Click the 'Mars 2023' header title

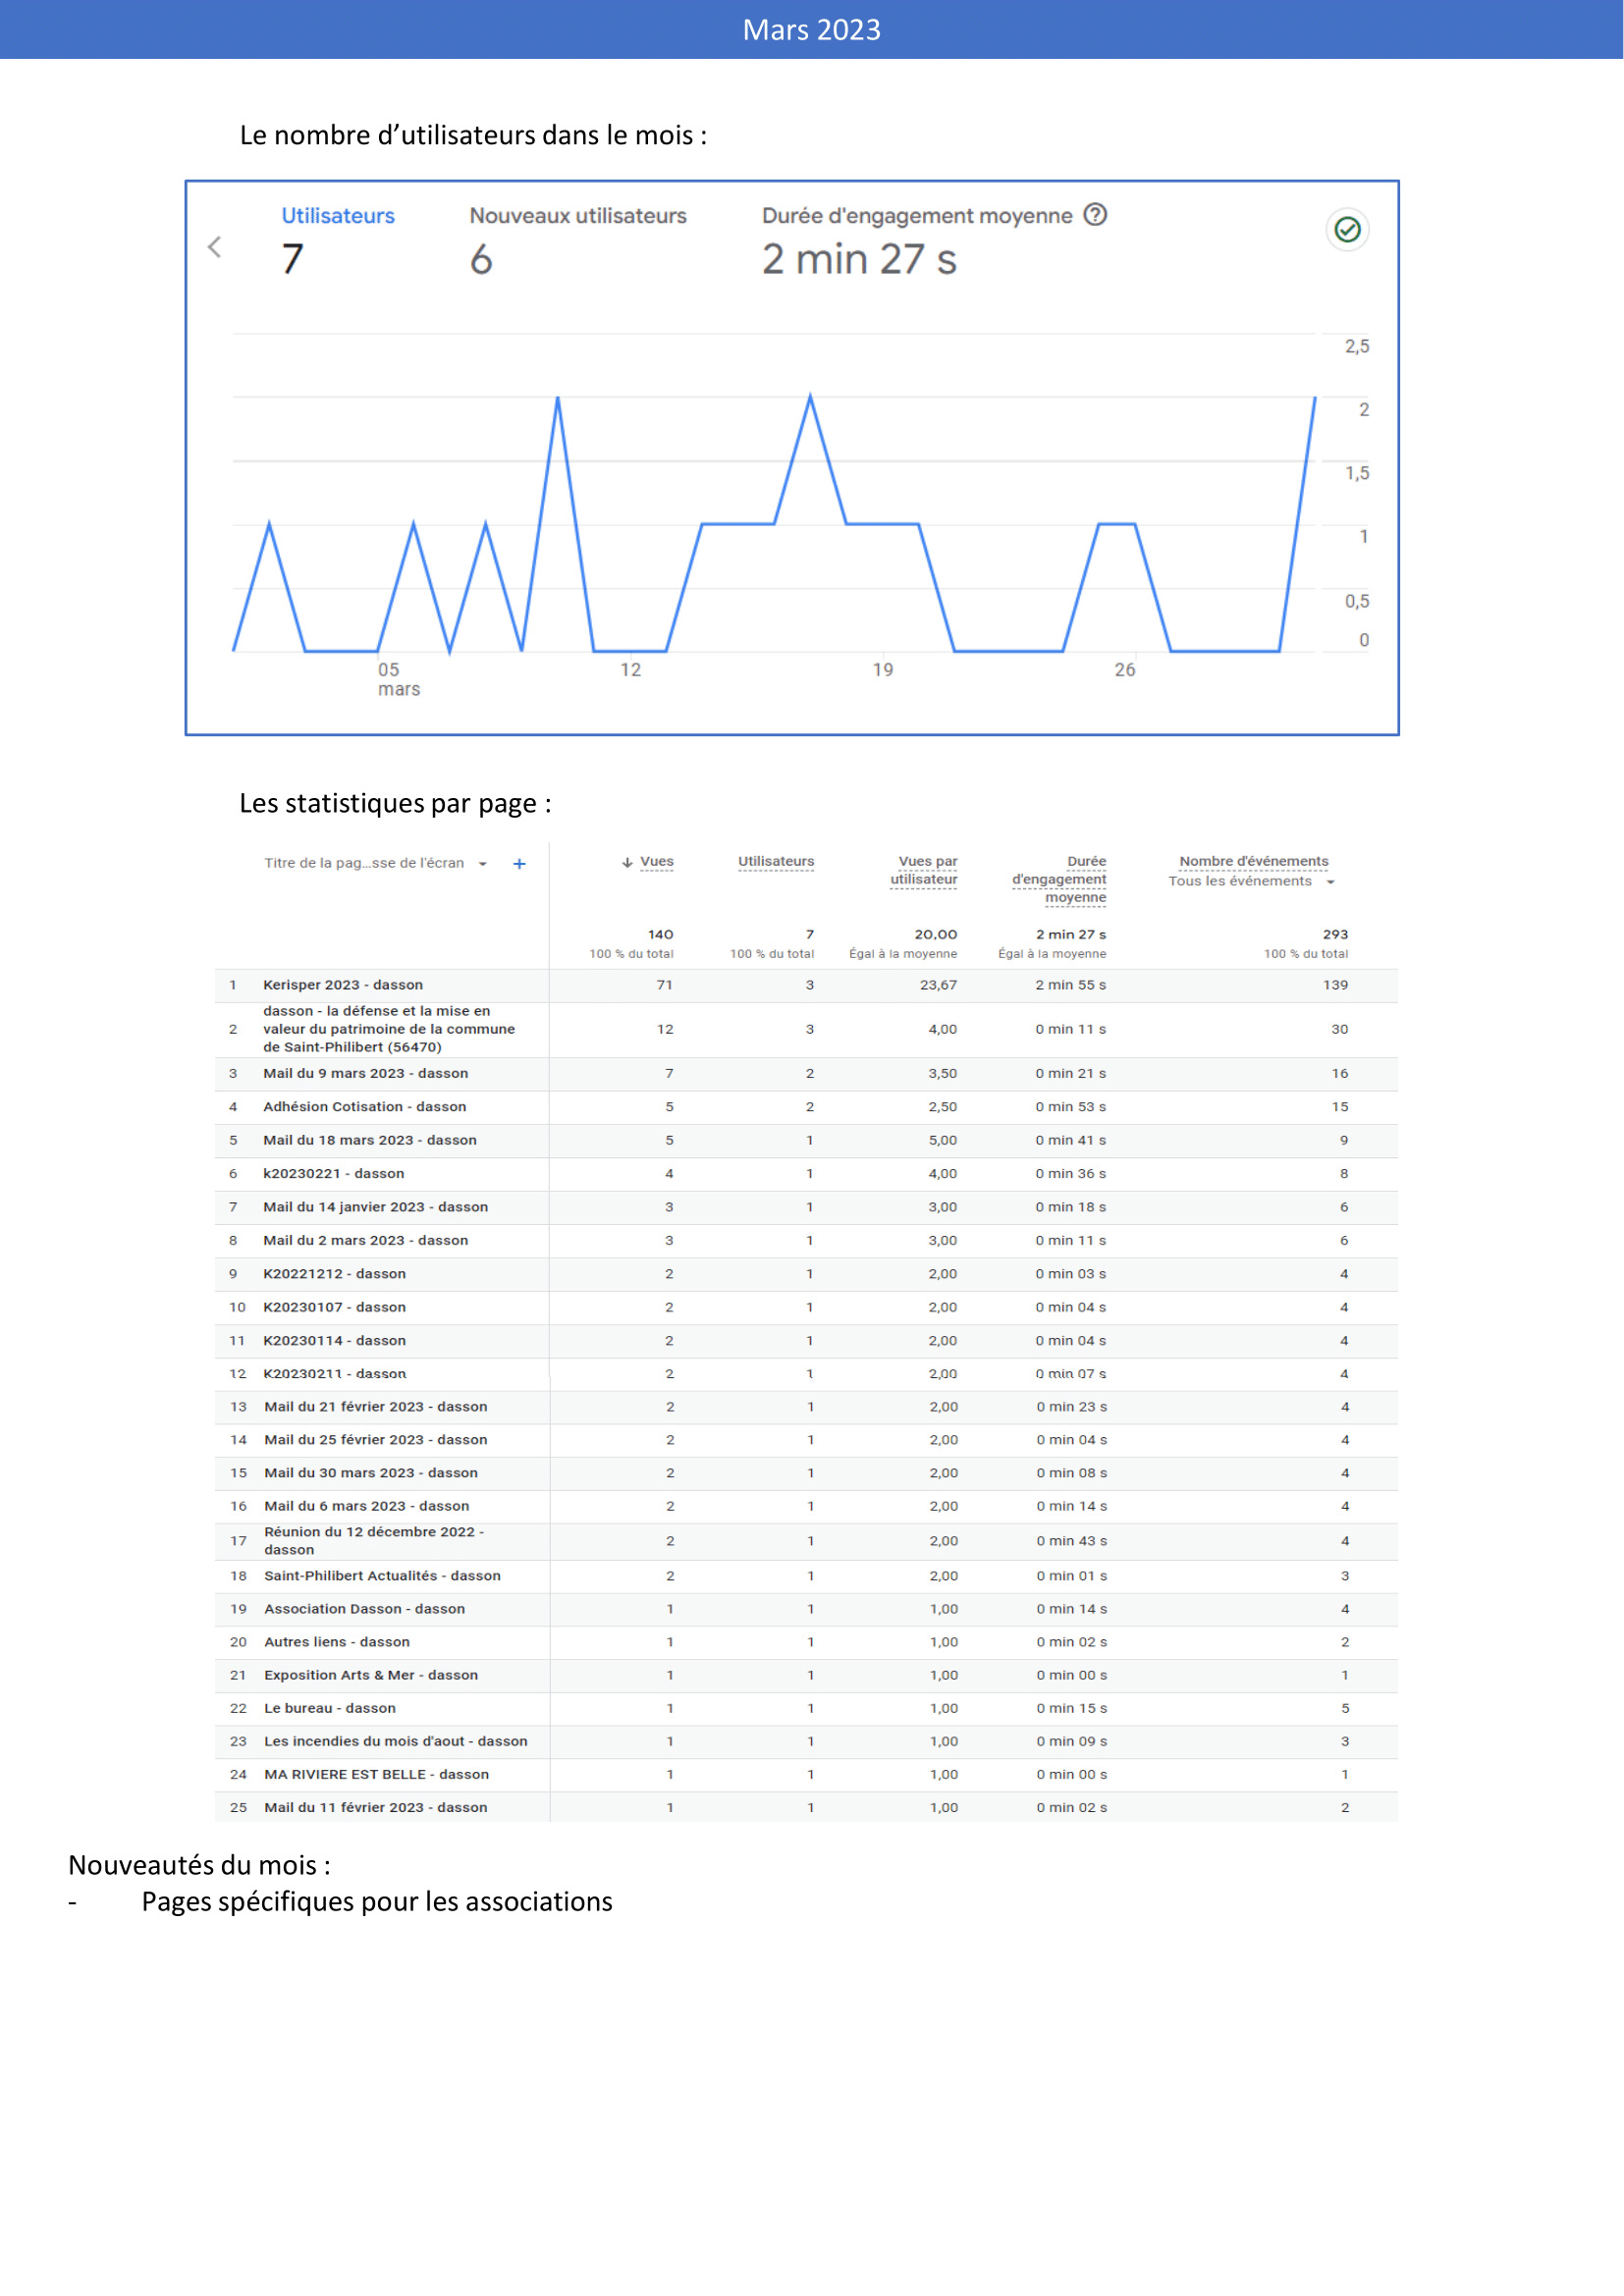pyautogui.click(x=812, y=30)
